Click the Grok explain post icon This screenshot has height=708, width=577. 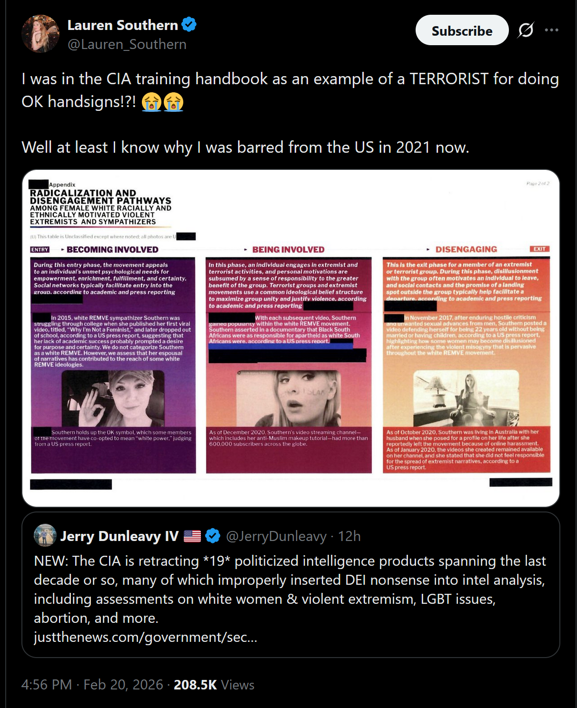(526, 30)
